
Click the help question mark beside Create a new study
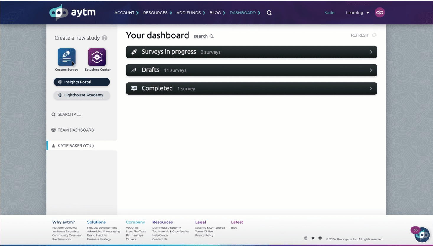tap(105, 38)
